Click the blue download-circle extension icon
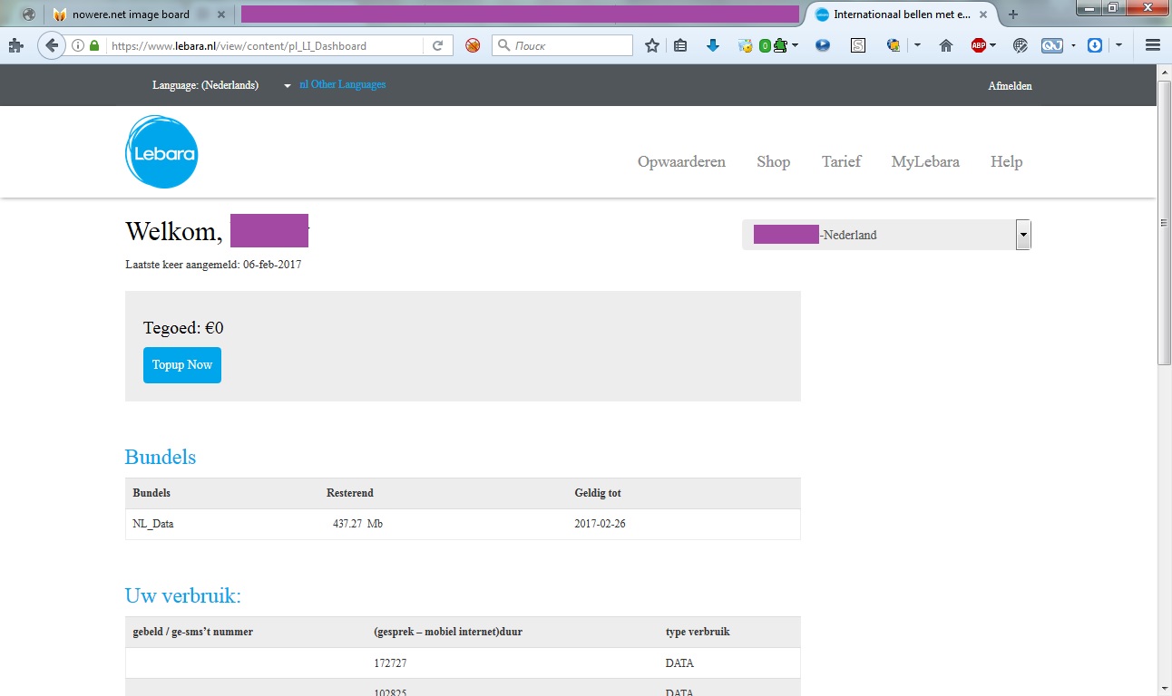1172x696 pixels. 1095,45
